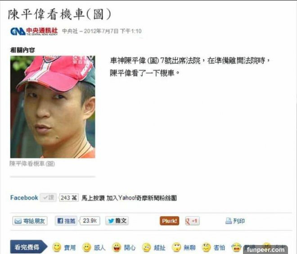Click the 陳平偉看機車(圖) photo caption
Image resolution: width=297 pixels, height=254 pixels.
click(x=32, y=163)
